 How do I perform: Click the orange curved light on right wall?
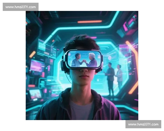pos(134,65)
